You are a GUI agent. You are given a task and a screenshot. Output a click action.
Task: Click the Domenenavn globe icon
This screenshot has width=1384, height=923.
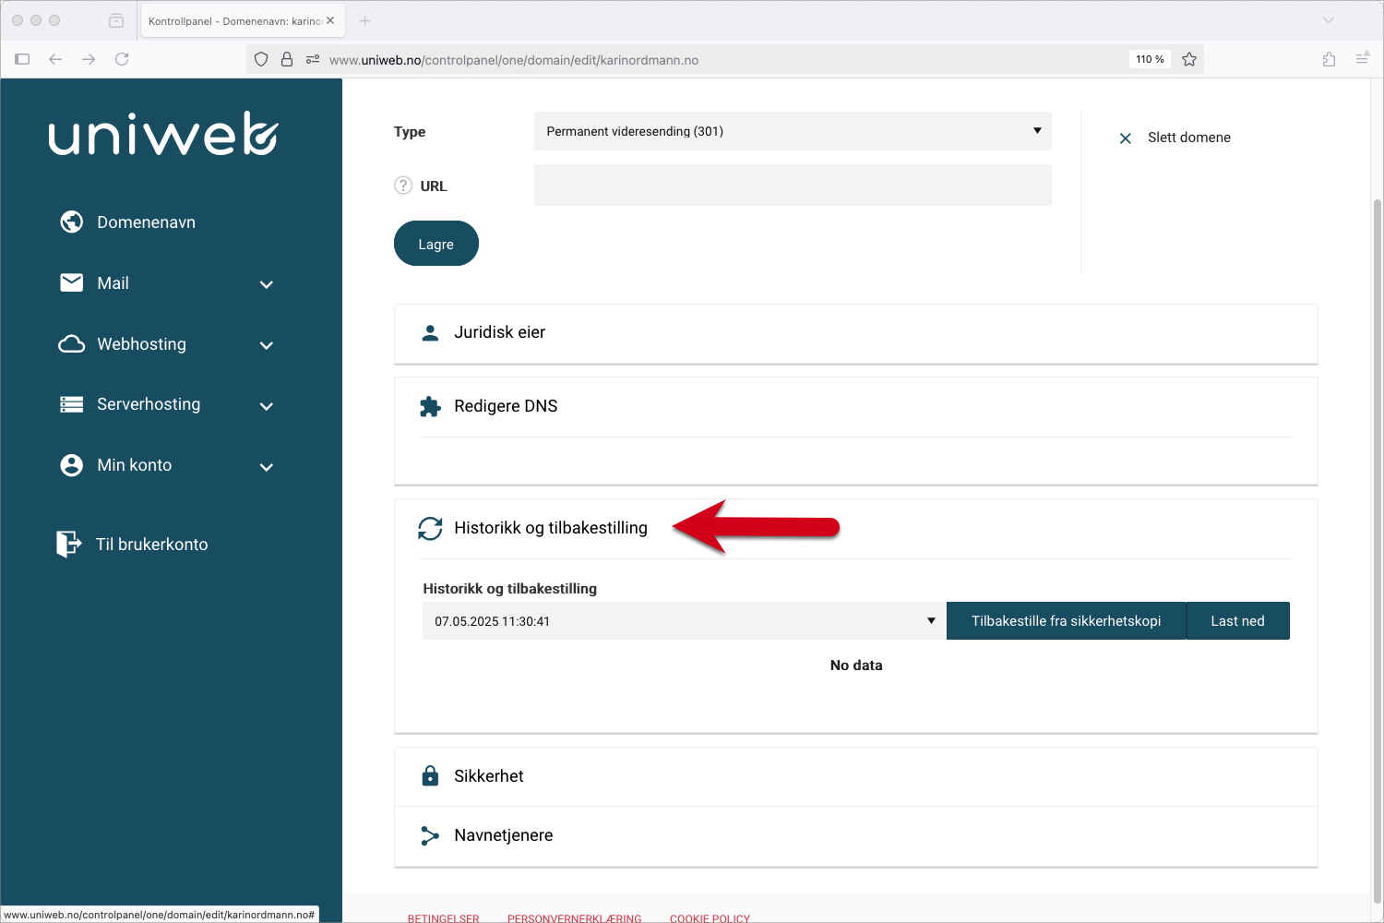coord(71,222)
